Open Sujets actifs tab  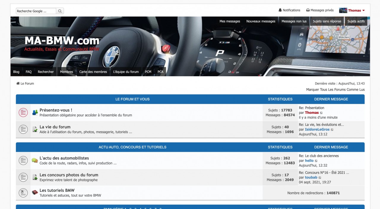pyautogui.click(x=356, y=21)
